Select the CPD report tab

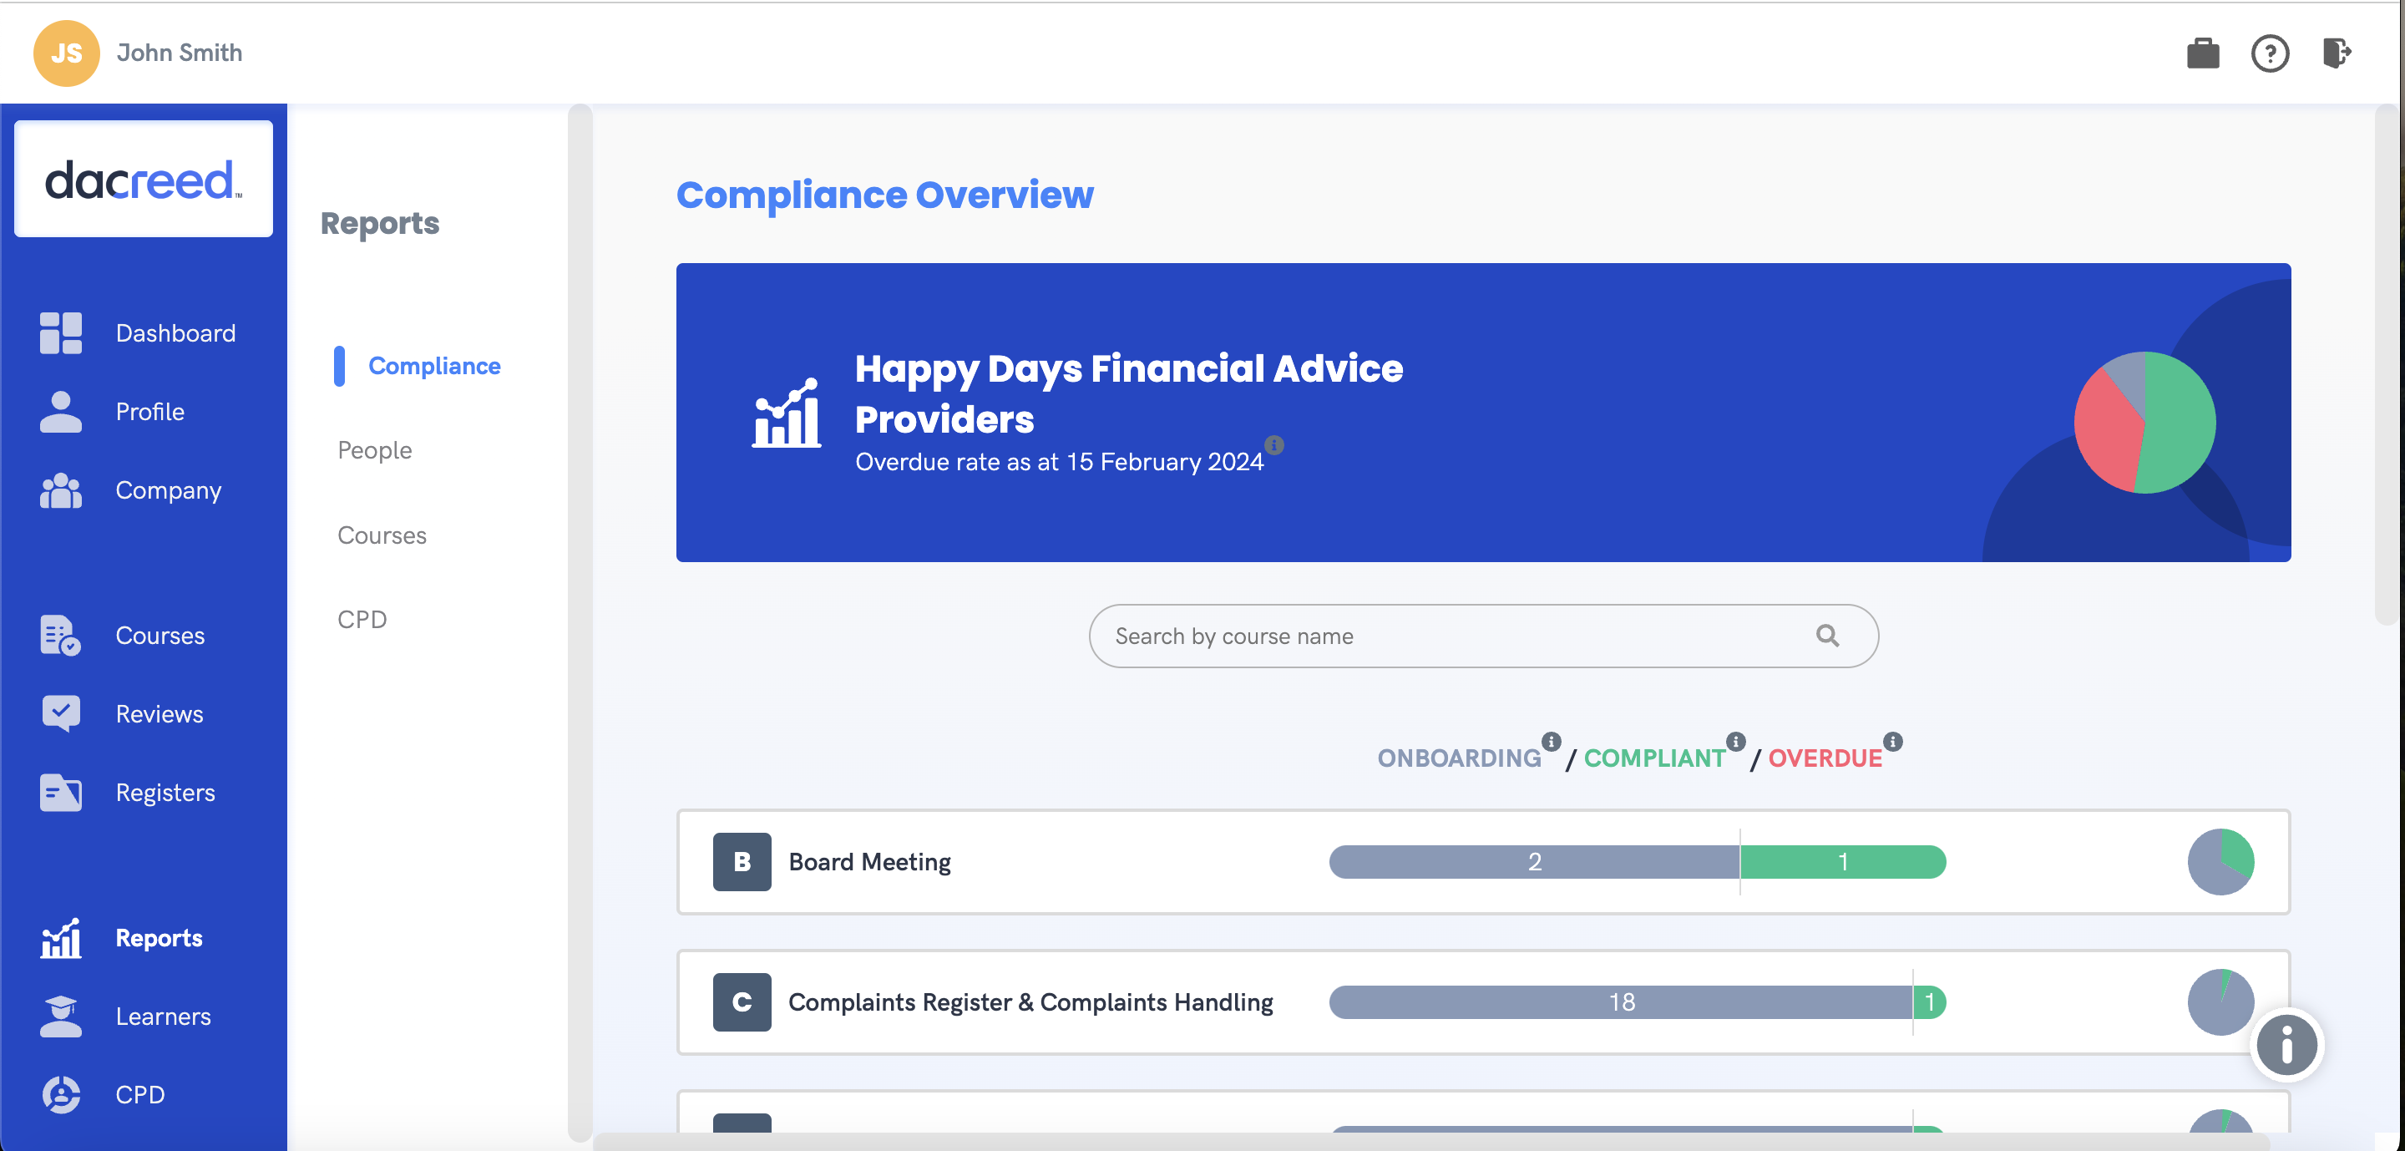[362, 620]
